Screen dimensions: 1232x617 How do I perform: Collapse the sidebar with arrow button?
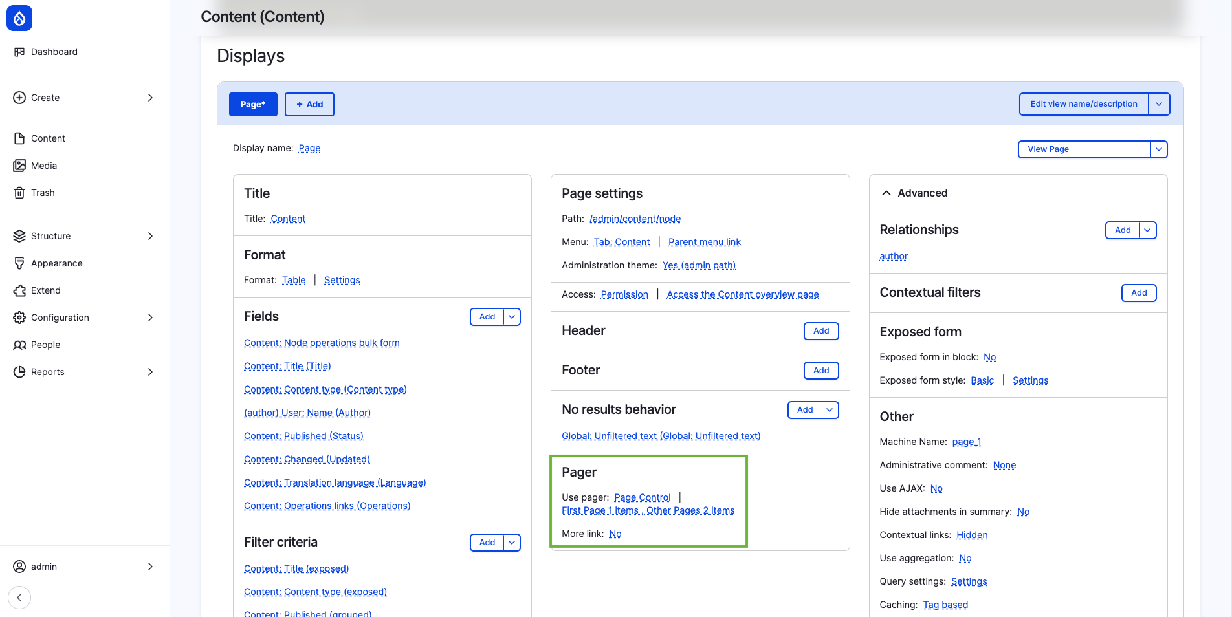tap(19, 598)
